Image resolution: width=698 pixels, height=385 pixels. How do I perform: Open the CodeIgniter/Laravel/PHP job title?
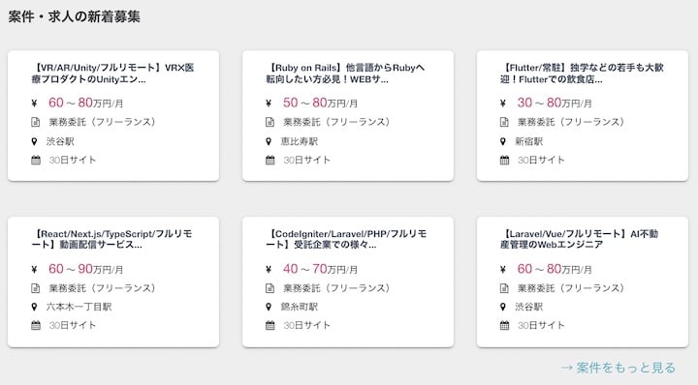pyautogui.click(x=346, y=239)
